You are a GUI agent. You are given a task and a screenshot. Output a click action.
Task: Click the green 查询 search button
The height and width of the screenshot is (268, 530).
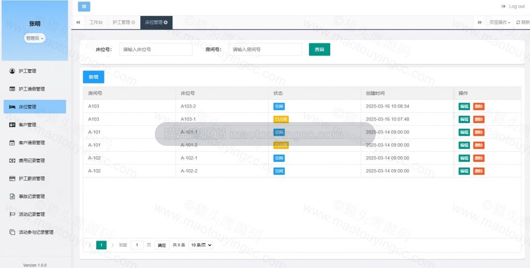(x=319, y=49)
